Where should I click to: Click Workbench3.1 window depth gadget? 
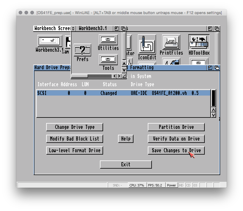coord(123,29)
